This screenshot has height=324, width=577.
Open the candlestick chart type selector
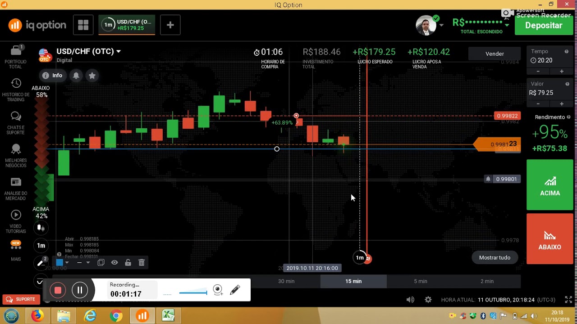[41, 228]
